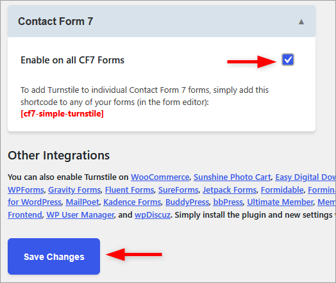This screenshot has width=336, height=283.
Task: Click the Save Changes button
Action: point(54,256)
